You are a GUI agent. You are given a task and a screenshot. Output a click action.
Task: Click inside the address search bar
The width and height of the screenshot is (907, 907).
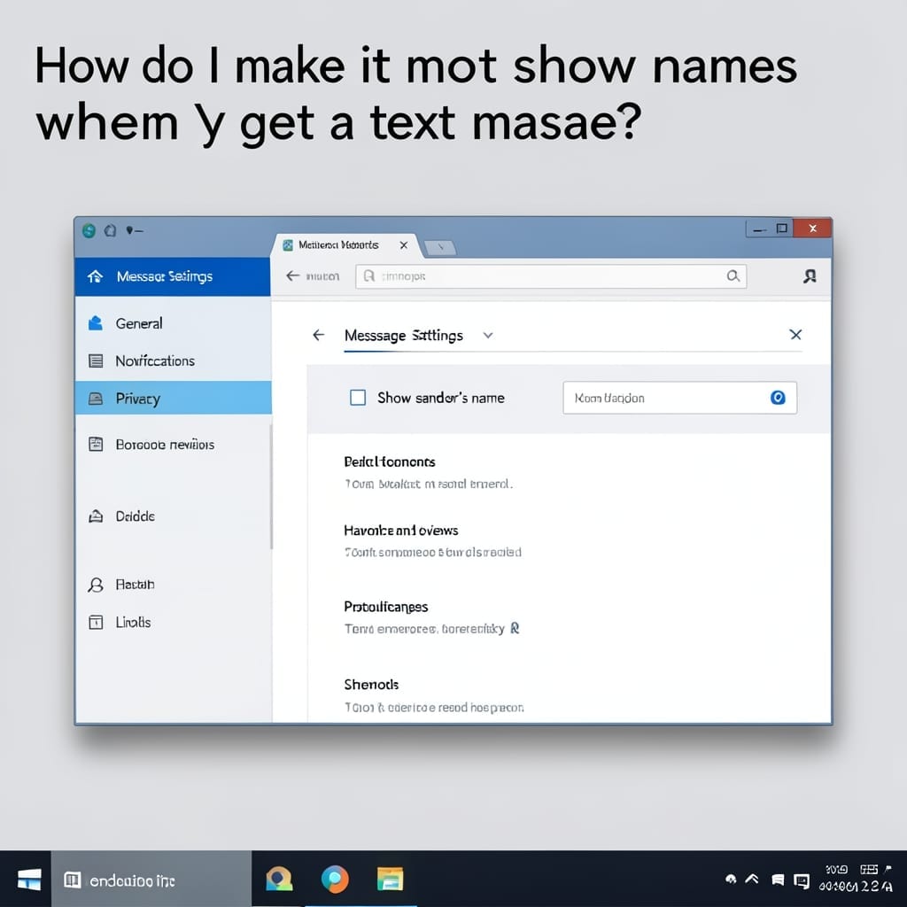point(551,276)
